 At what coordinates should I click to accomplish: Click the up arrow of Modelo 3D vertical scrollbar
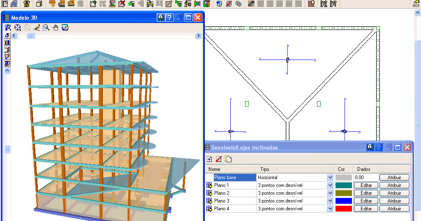(x=7, y=71)
